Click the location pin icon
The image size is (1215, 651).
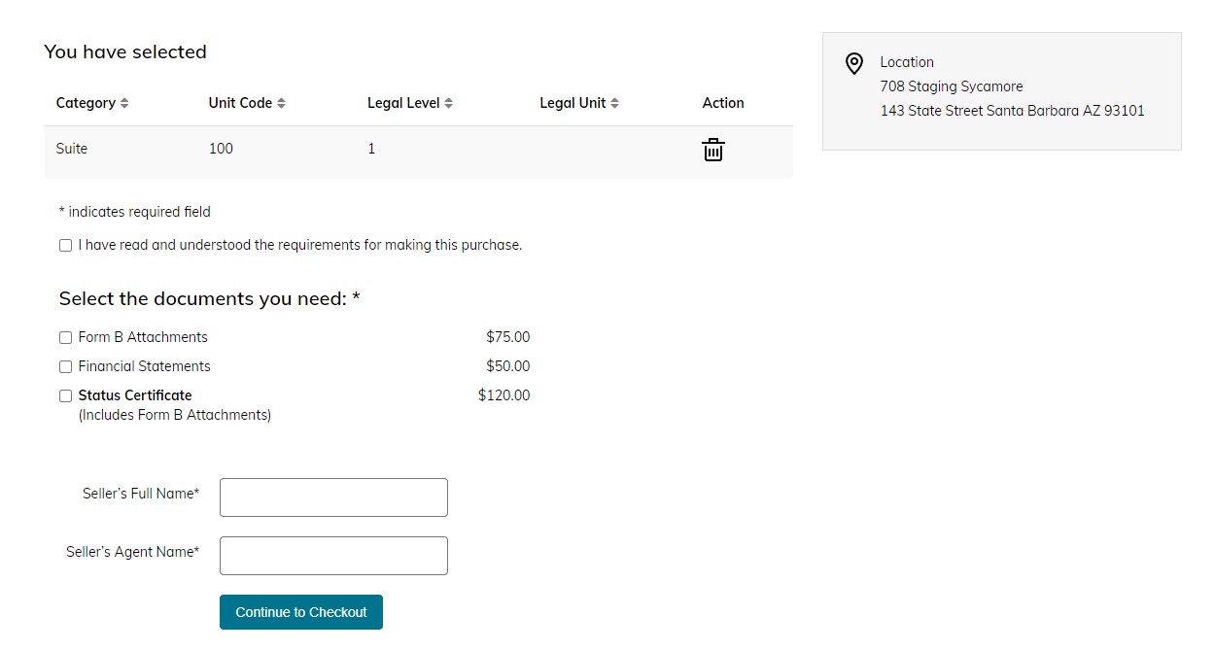(854, 64)
